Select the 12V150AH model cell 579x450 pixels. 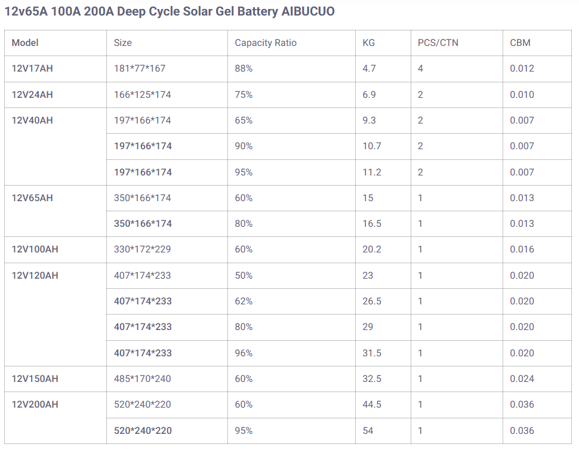point(35,379)
